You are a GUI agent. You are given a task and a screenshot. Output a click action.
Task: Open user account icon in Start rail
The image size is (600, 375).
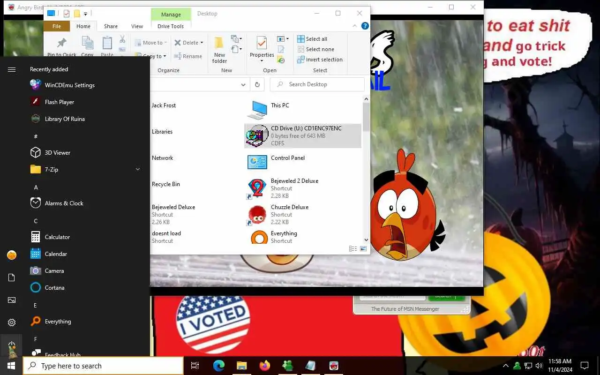(x=12, y=255)
